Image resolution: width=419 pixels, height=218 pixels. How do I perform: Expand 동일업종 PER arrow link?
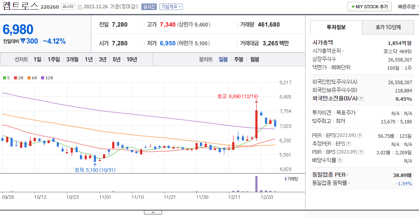click(347, 175)
